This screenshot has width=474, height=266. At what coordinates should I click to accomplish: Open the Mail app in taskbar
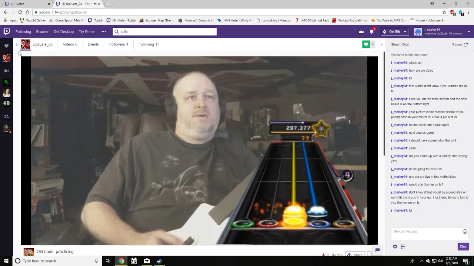tap(147, 261)
